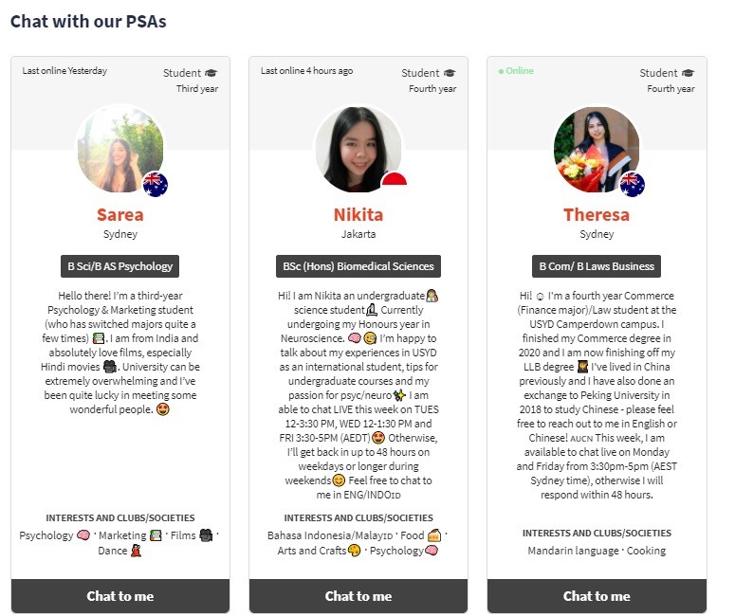
Task: Select the B Com/ B Laws Business tag
Action: click(597, 266)
